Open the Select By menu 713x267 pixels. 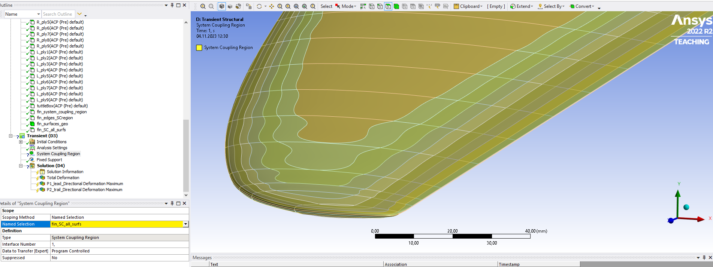tap(551, 6)
